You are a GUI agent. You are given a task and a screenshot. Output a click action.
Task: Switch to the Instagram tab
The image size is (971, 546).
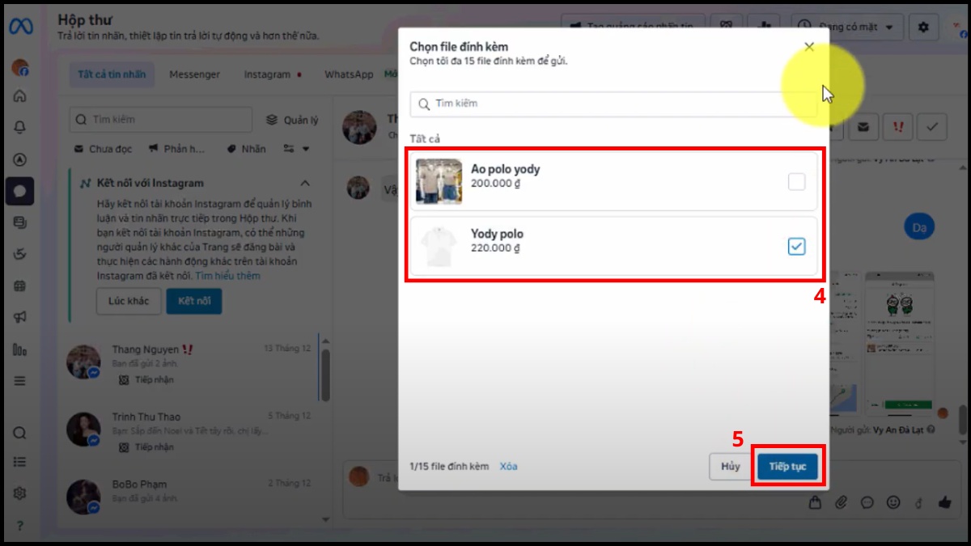271,74
